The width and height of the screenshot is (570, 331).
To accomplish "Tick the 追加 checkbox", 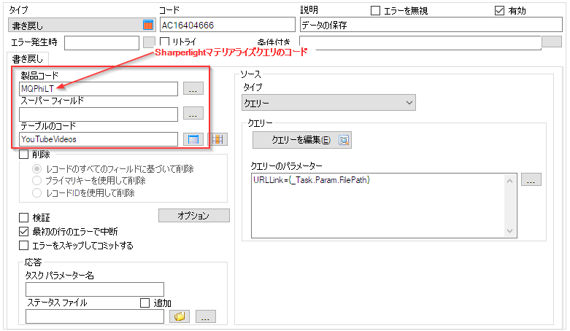I will point(145,303).
